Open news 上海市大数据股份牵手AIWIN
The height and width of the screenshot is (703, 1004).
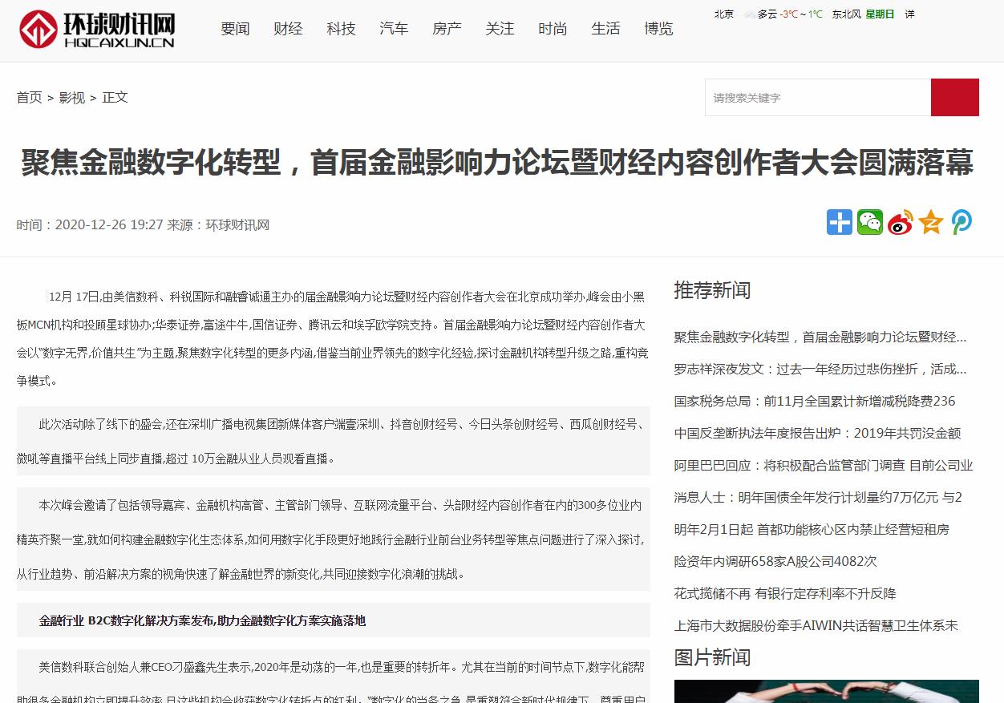point(816,625)
